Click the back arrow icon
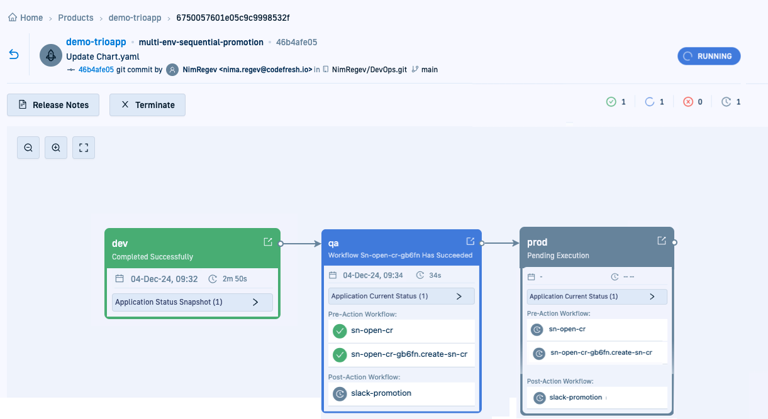This screenshot has width=768, height=419. tap(14, 55)
